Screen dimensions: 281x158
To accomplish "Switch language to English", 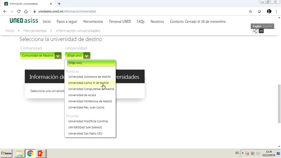I will [257, 26].
